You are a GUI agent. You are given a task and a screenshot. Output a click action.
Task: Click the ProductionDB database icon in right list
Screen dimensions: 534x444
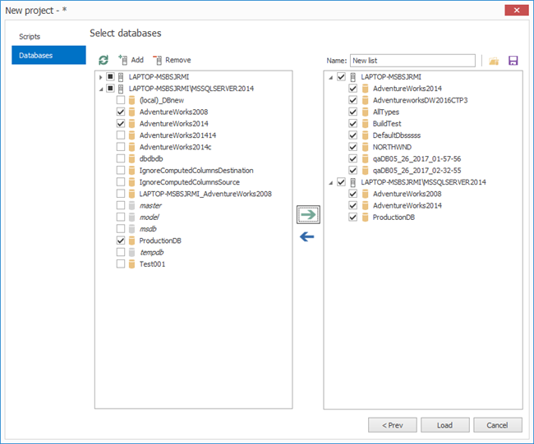tap(365, 217)
